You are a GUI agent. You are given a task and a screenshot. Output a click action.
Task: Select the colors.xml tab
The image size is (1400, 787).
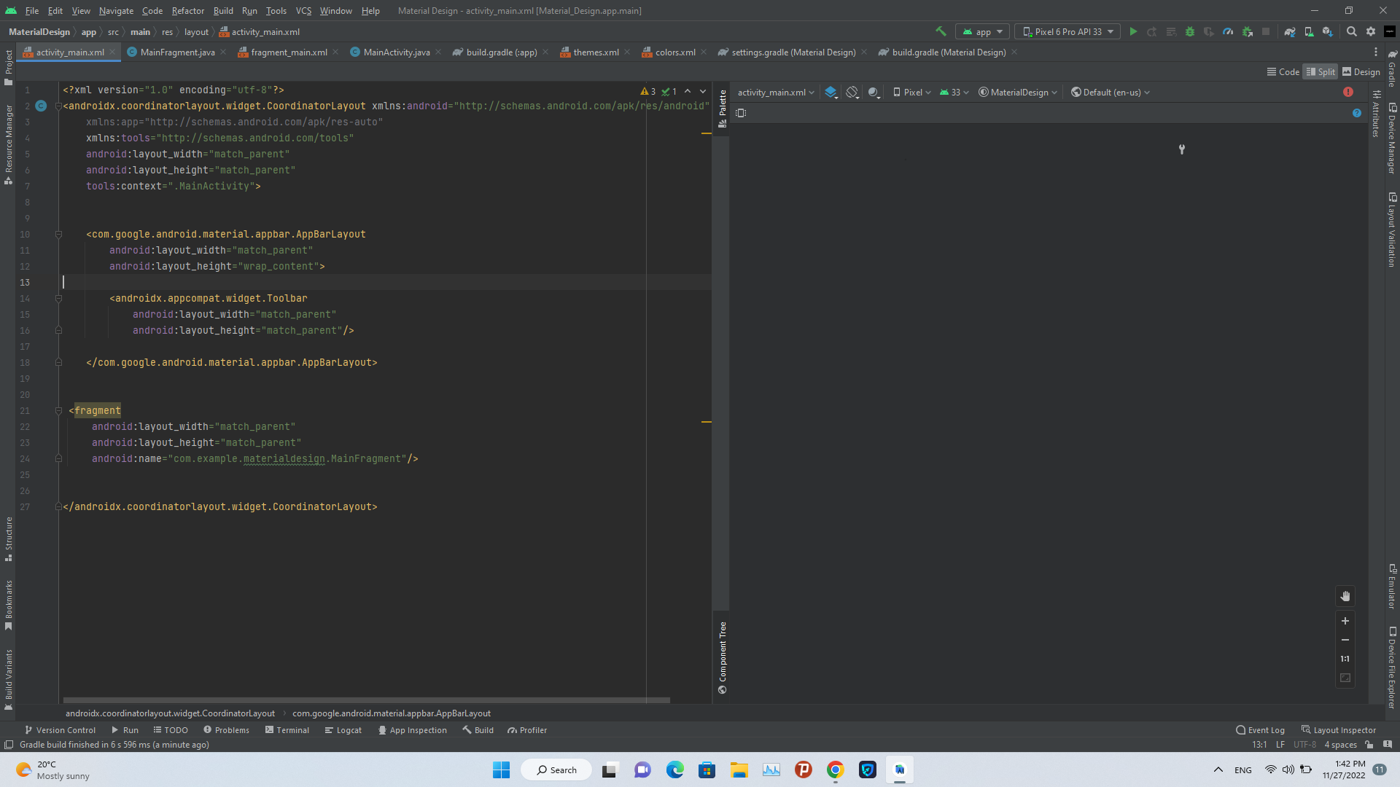click(x=674, y=52)
